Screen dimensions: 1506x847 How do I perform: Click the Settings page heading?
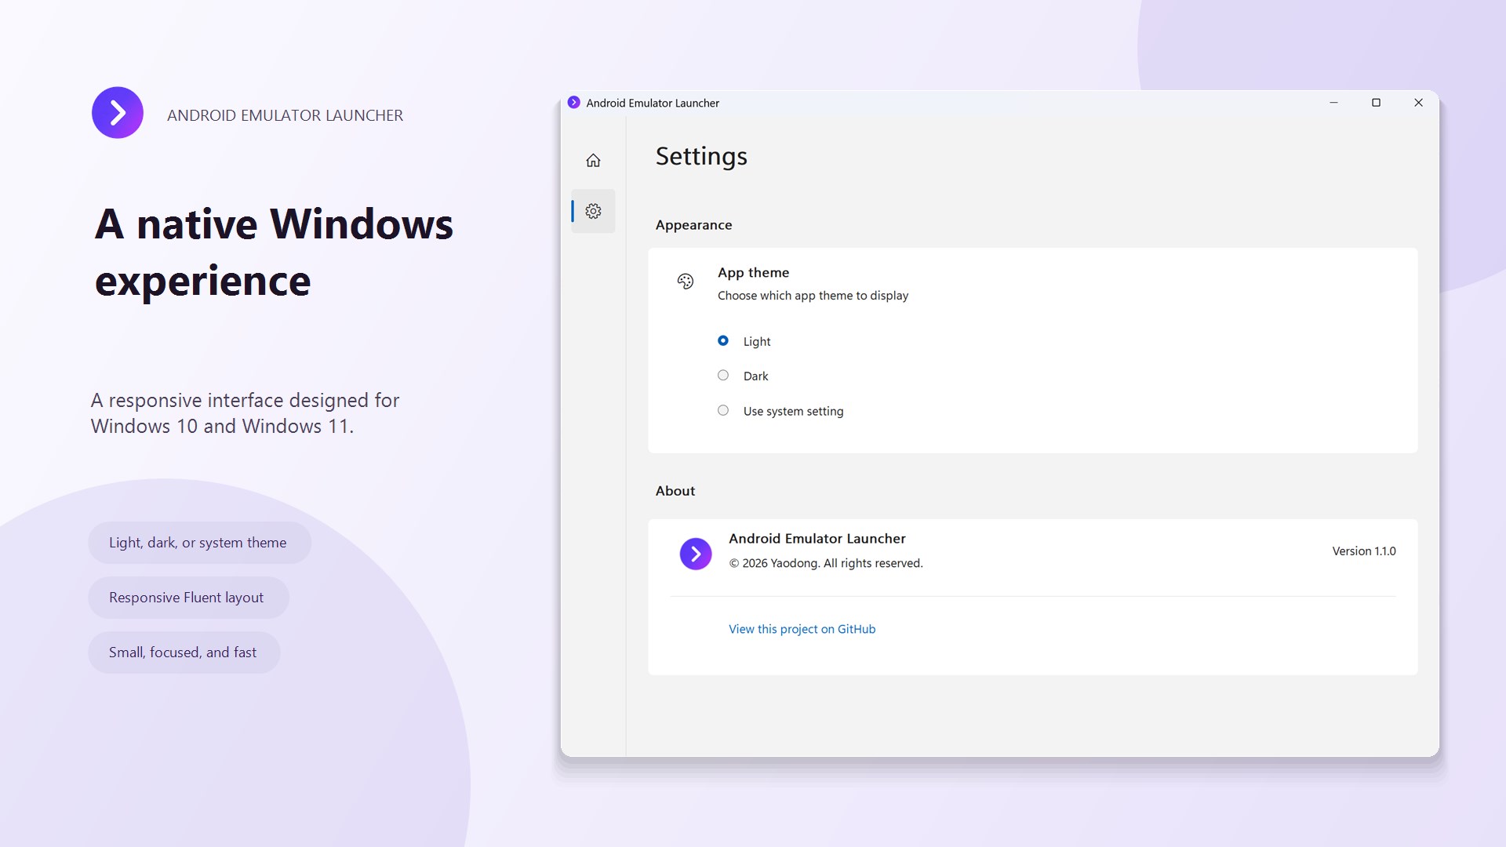701,157
